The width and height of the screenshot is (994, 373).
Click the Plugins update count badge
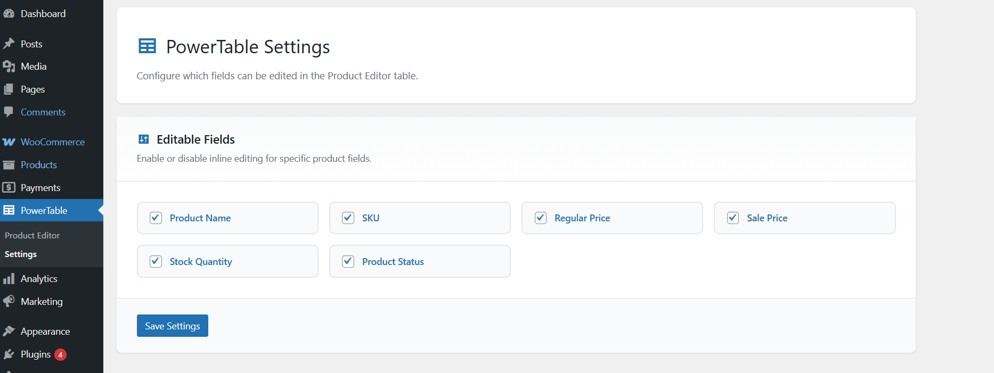pyautogui.click(x=61, y=354)
